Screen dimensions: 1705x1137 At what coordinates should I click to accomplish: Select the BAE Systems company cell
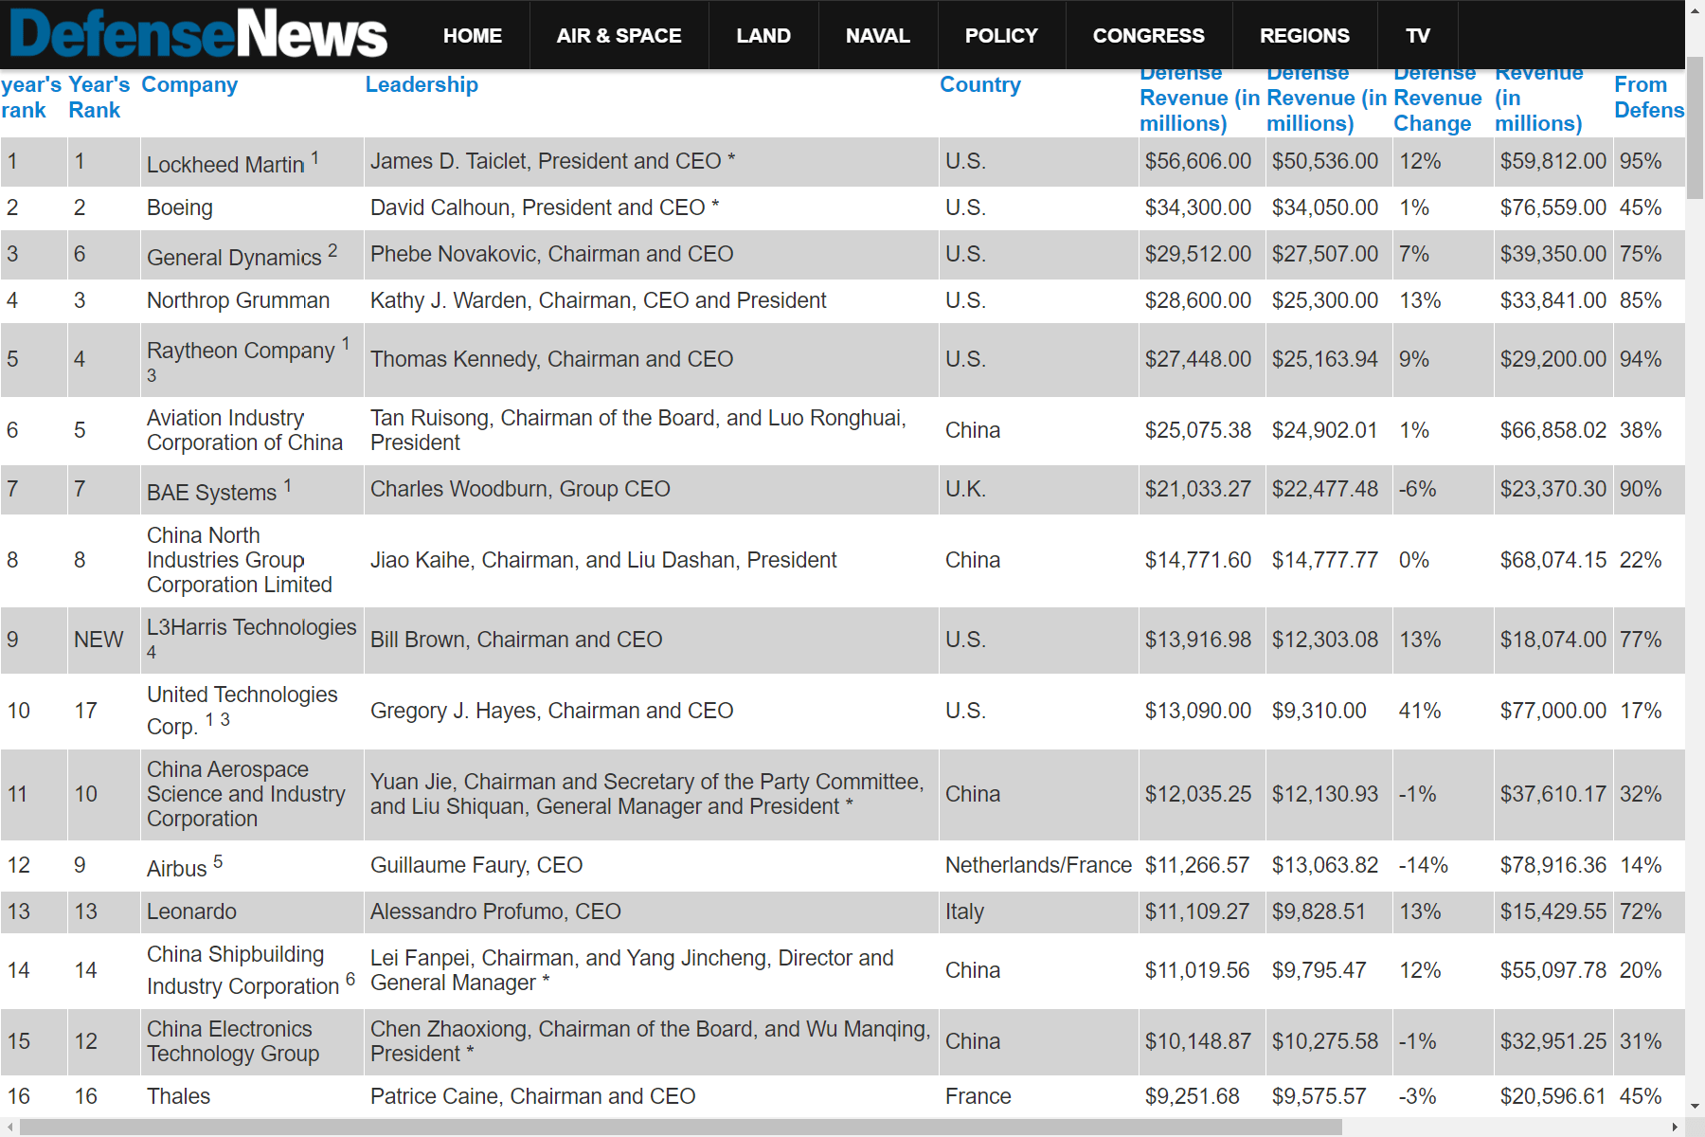pyautogui.click(x=252, y=490)
